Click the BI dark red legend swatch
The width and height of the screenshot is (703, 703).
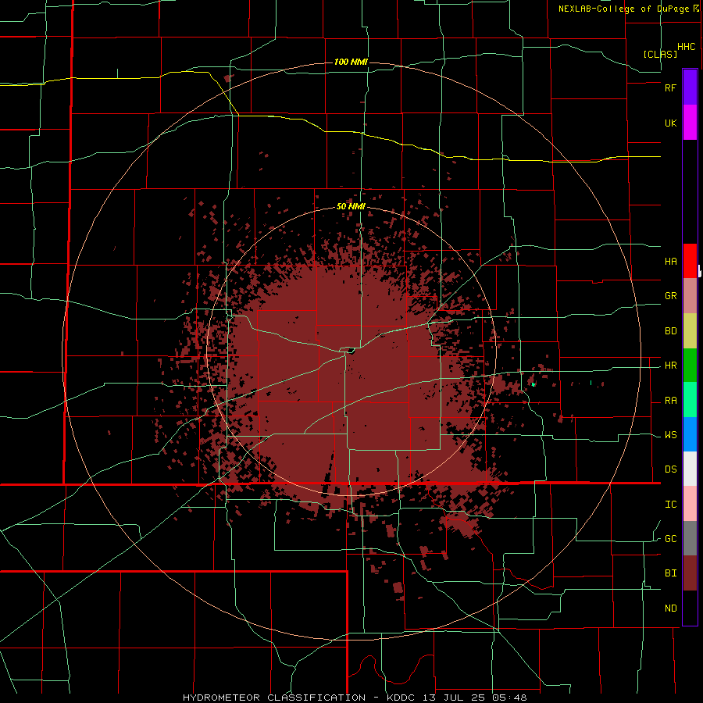[x=690, y=573]
